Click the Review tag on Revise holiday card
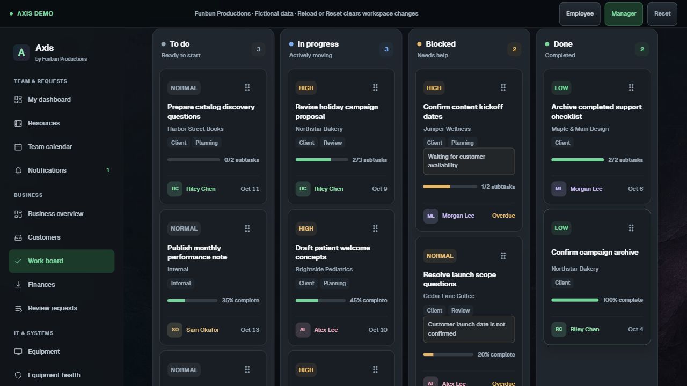687x386 pixels. (333, 143)
